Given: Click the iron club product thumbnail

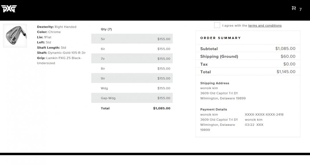Looking at the screenshot, I should [x=15, y=36].
